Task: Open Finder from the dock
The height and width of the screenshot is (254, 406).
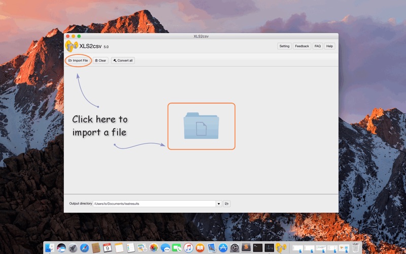Action: pos(50,248)
